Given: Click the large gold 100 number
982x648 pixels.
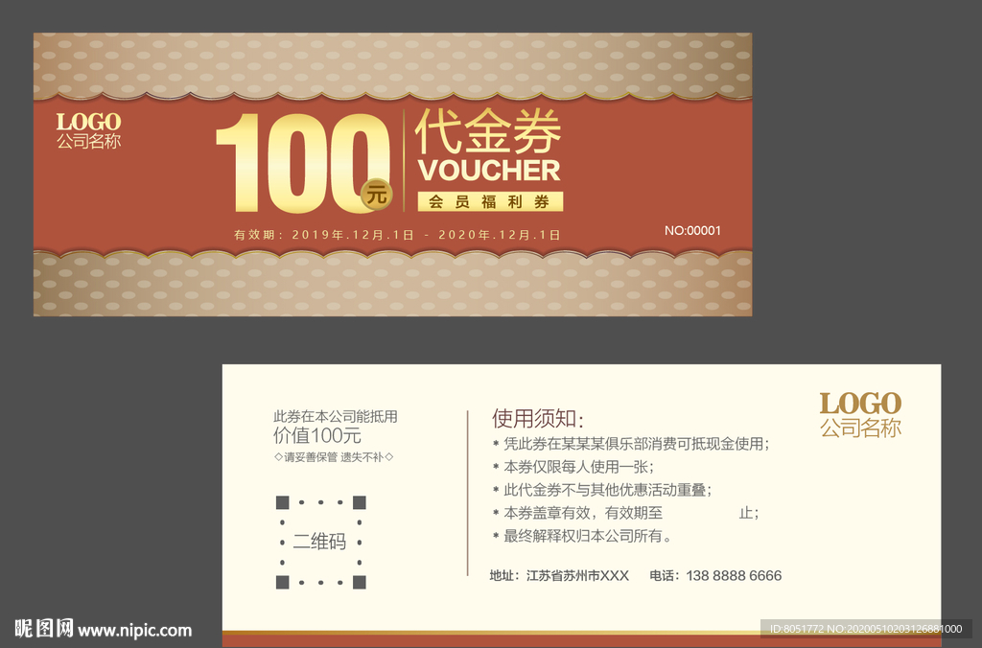Looking at the screenshot, I should pos(302,163).
